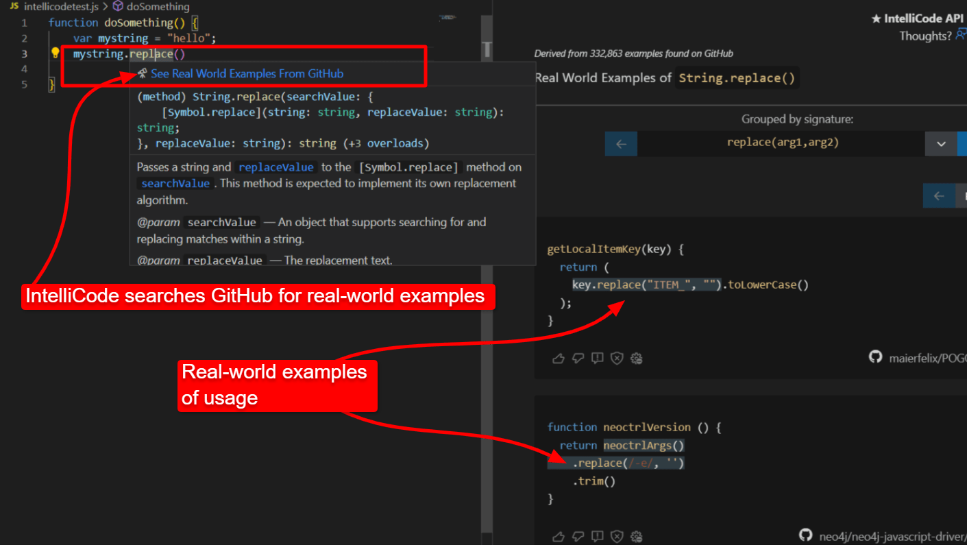
Task: Click the GitHub logo beside neo4j-javascript-driver
Action: point(805,535)
